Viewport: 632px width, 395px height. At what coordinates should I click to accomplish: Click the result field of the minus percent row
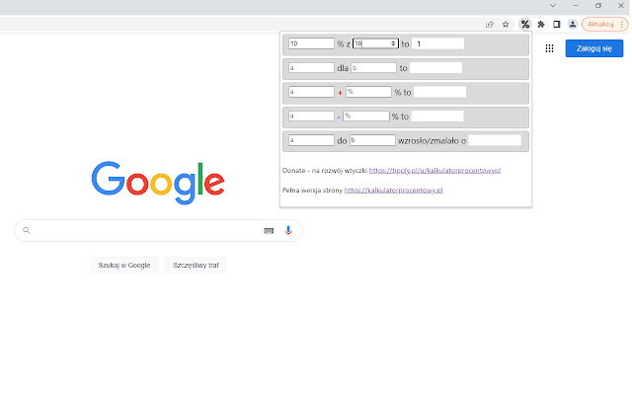437,117
